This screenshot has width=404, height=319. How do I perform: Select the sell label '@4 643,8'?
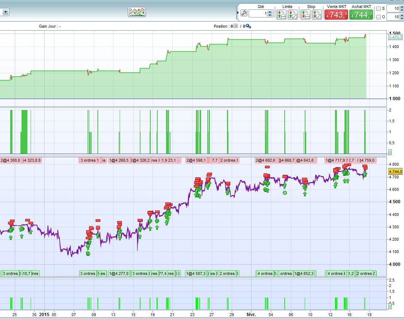[305, 160]
